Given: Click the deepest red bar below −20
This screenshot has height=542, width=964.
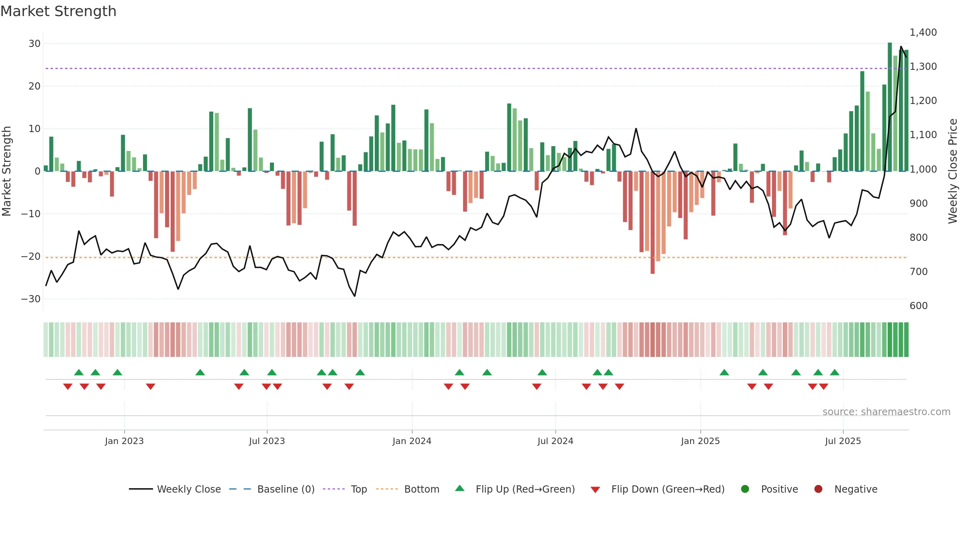Looking at the screenshot, I should coord(653,223).
